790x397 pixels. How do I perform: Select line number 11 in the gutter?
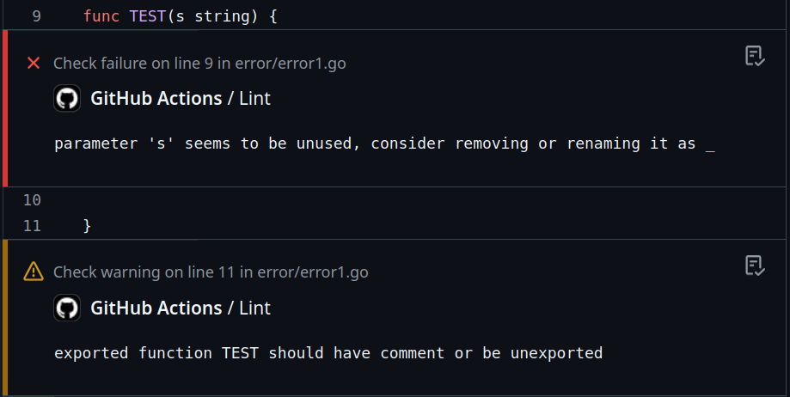tap(32, 226)
